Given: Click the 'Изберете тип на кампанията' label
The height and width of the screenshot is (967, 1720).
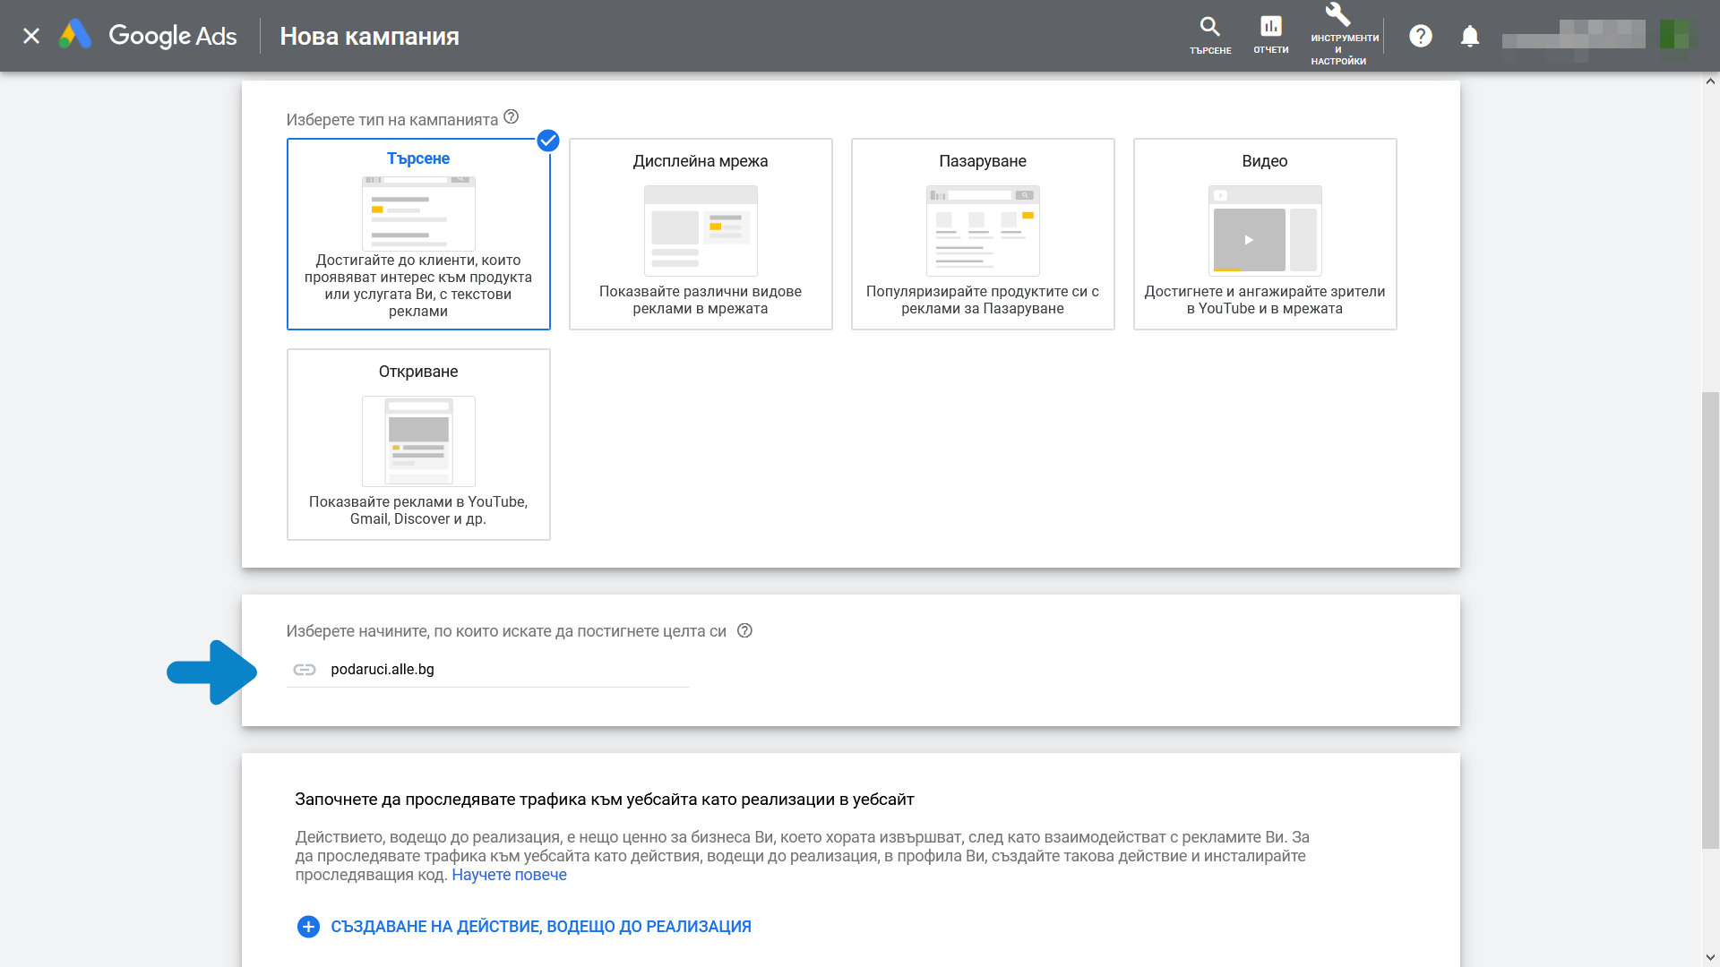Looking at the screenshot, I should click(392, 120).
